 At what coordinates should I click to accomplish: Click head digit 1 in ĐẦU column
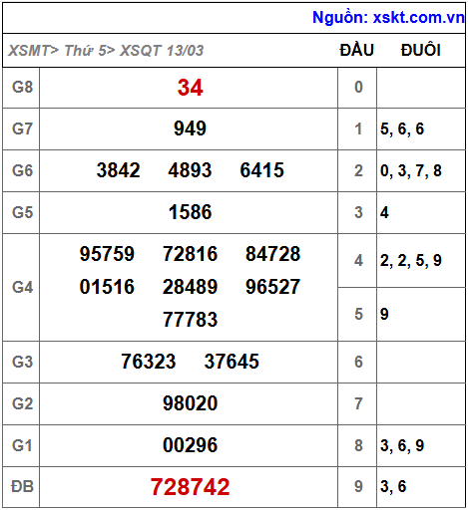pyautogui.click(x=358, y=128)
